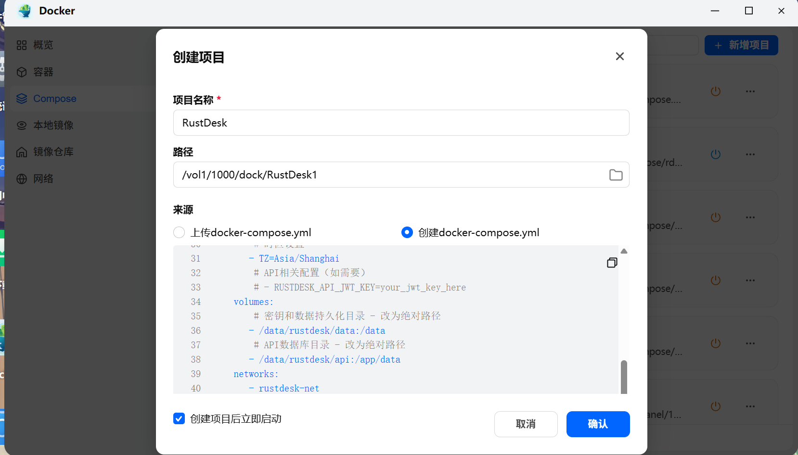Open the 容器 containers icon in sidebar
This screenshot has width=798, height=455.
(x=21, y=72)
